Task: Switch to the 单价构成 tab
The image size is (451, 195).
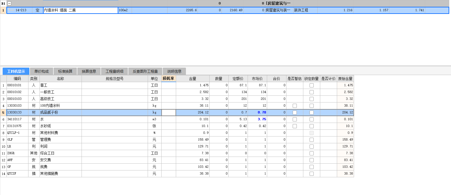Action: point(42,71)
